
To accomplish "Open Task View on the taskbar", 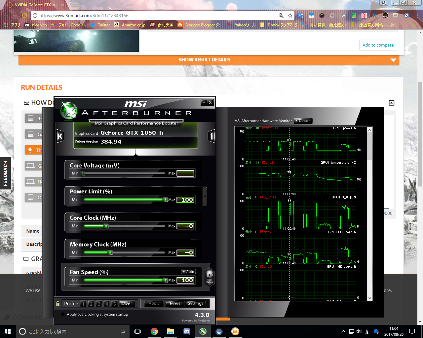I will pyautogui.click(x=137, y=331).
